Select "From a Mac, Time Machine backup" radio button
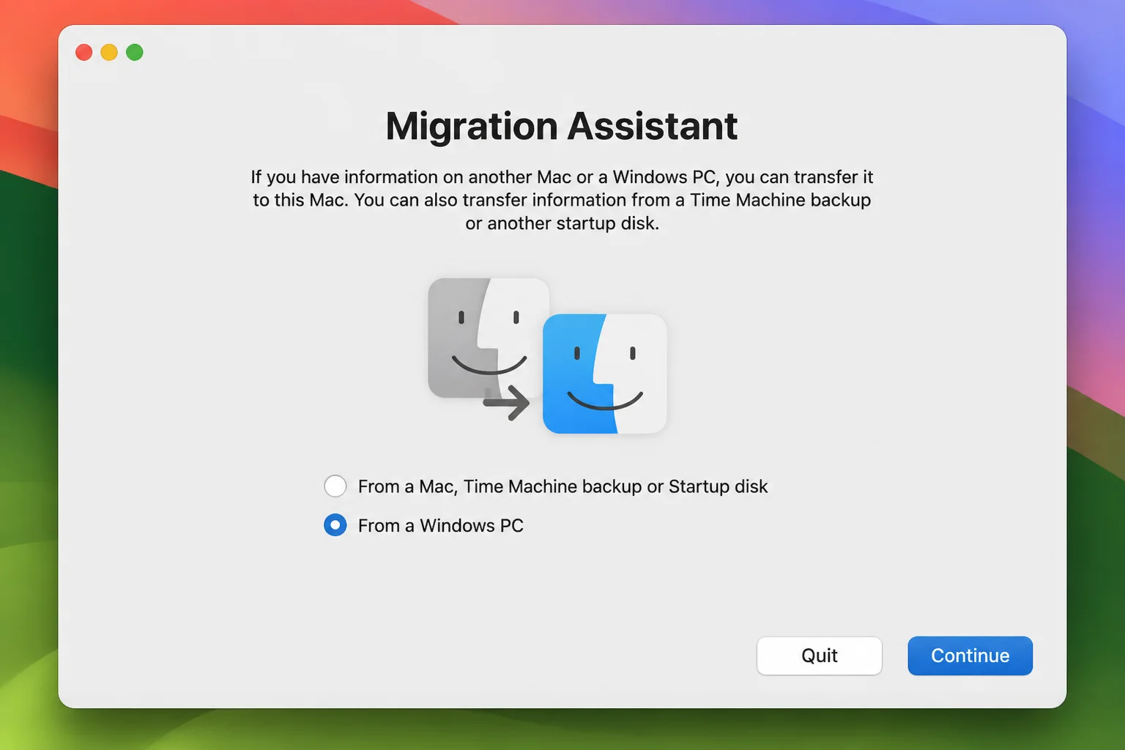This screenshot has height=750, width=1125. click(335, 486)
